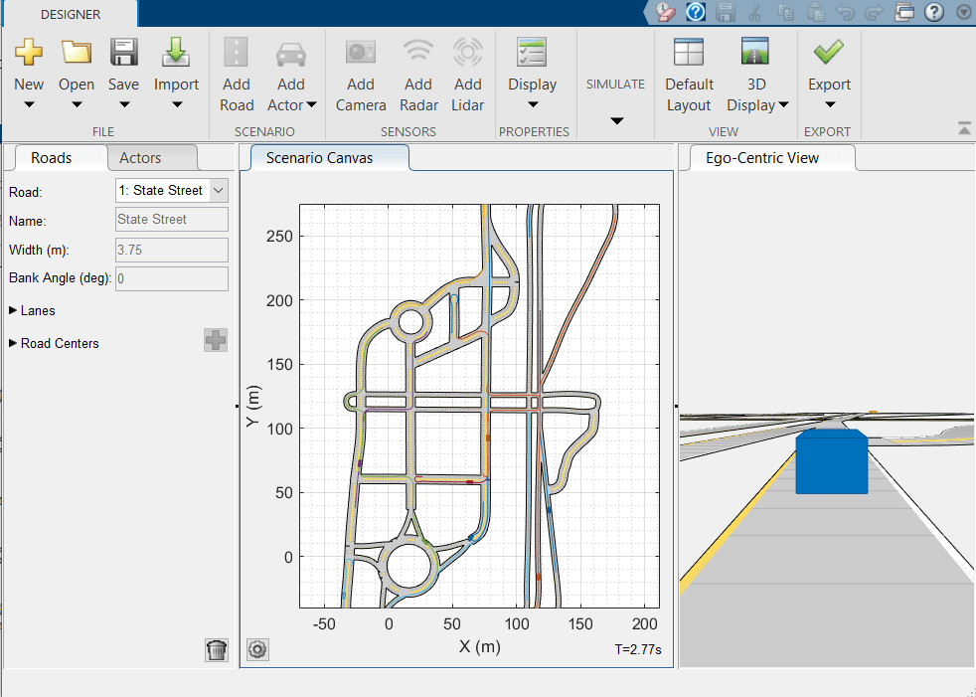Click inside the Width field
This screenshot has height=697, width=976.
tap(171, 250)
